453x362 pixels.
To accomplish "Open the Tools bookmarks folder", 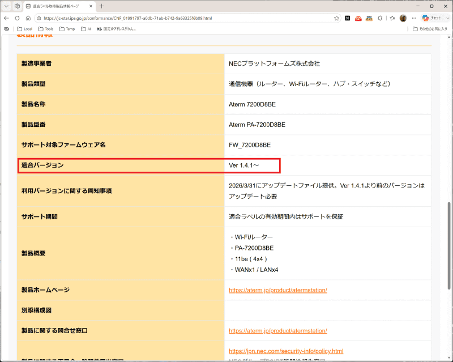I will pos(46,29).
